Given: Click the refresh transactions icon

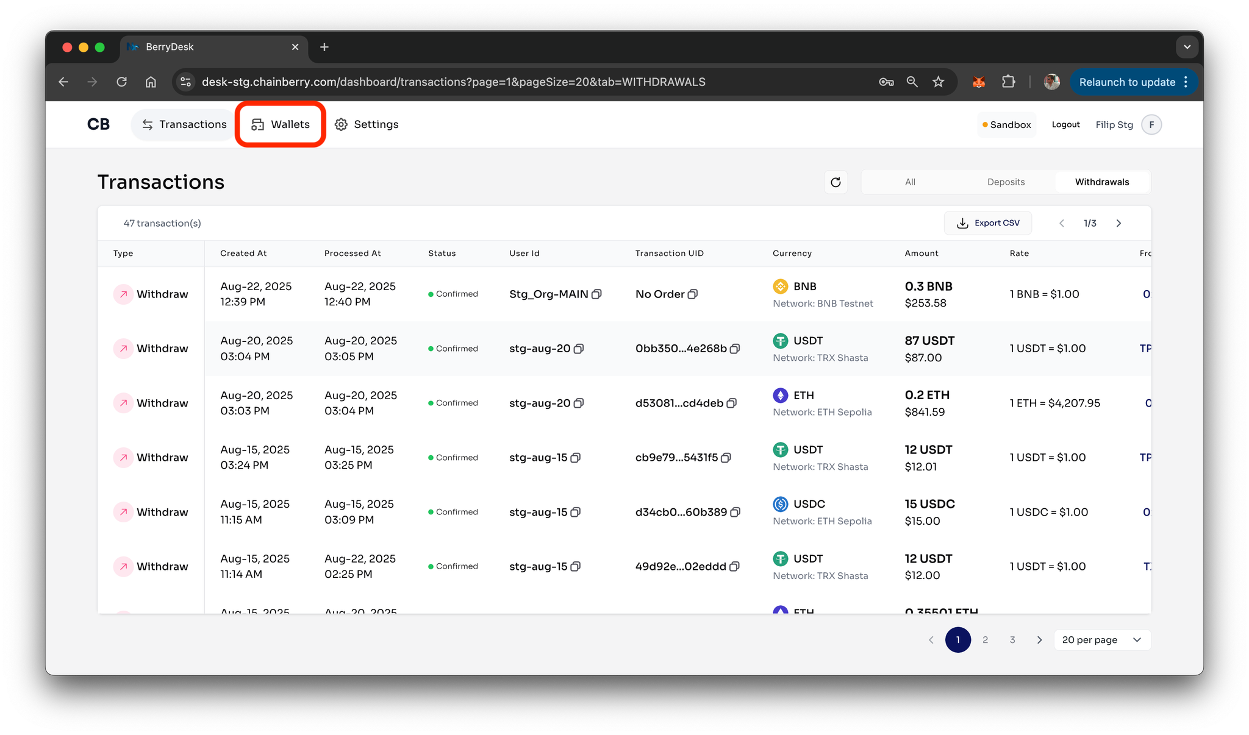Looking at the screenshot, I should tap(836, 182).
